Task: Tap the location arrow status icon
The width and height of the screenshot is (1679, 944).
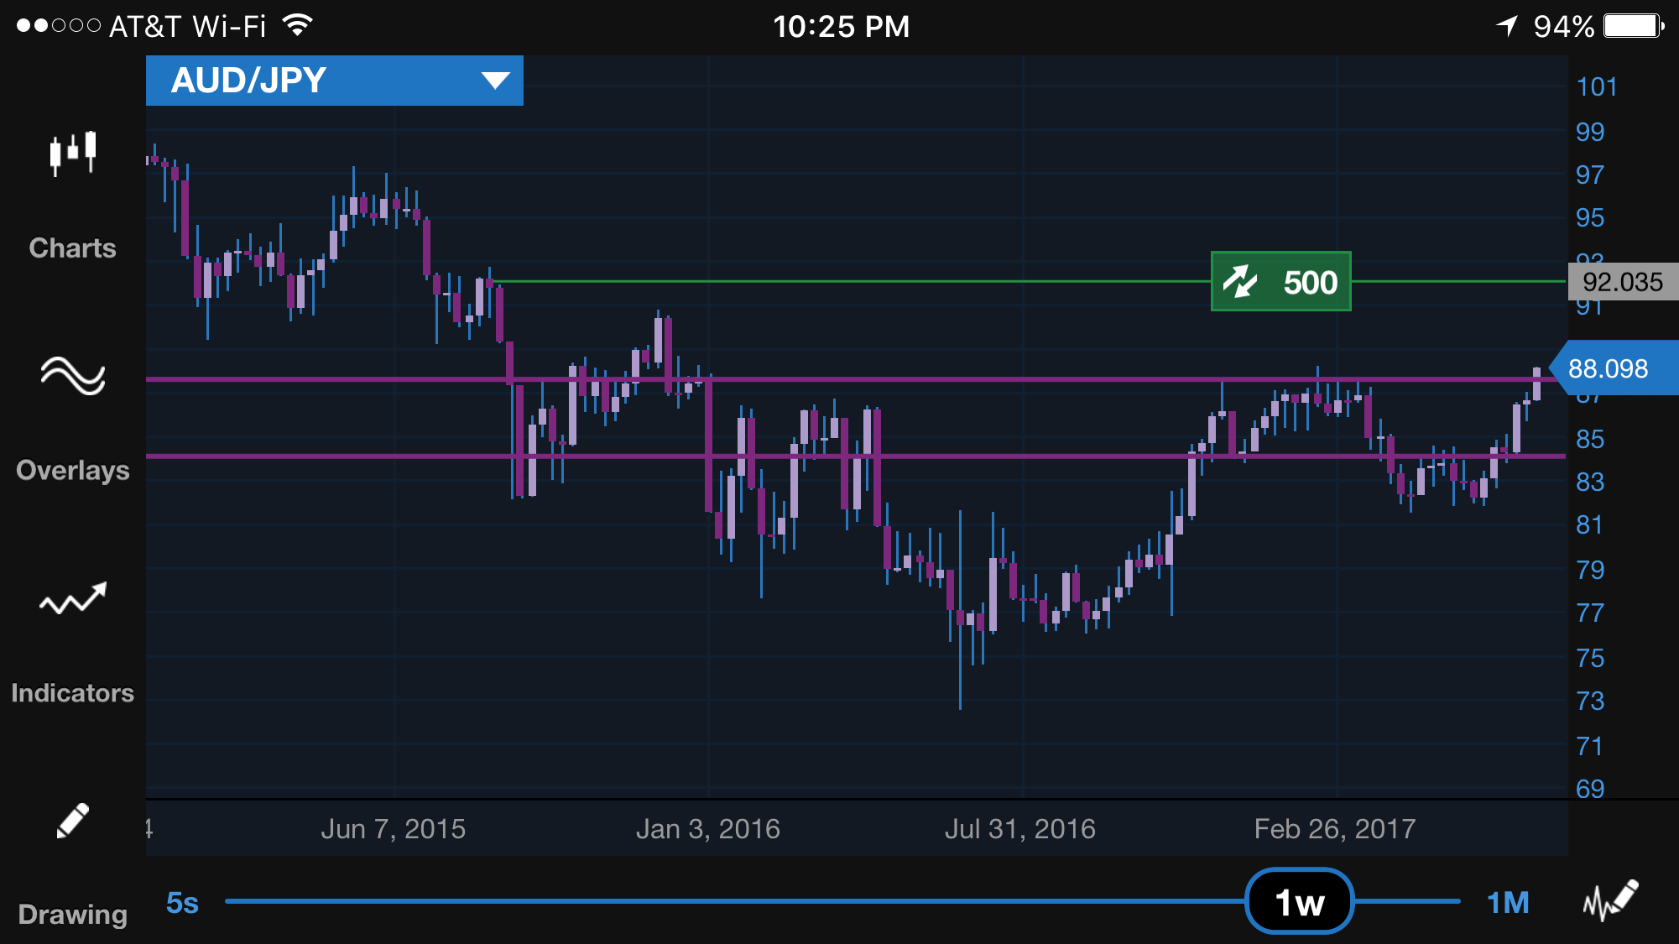Action: (1507, 26)
